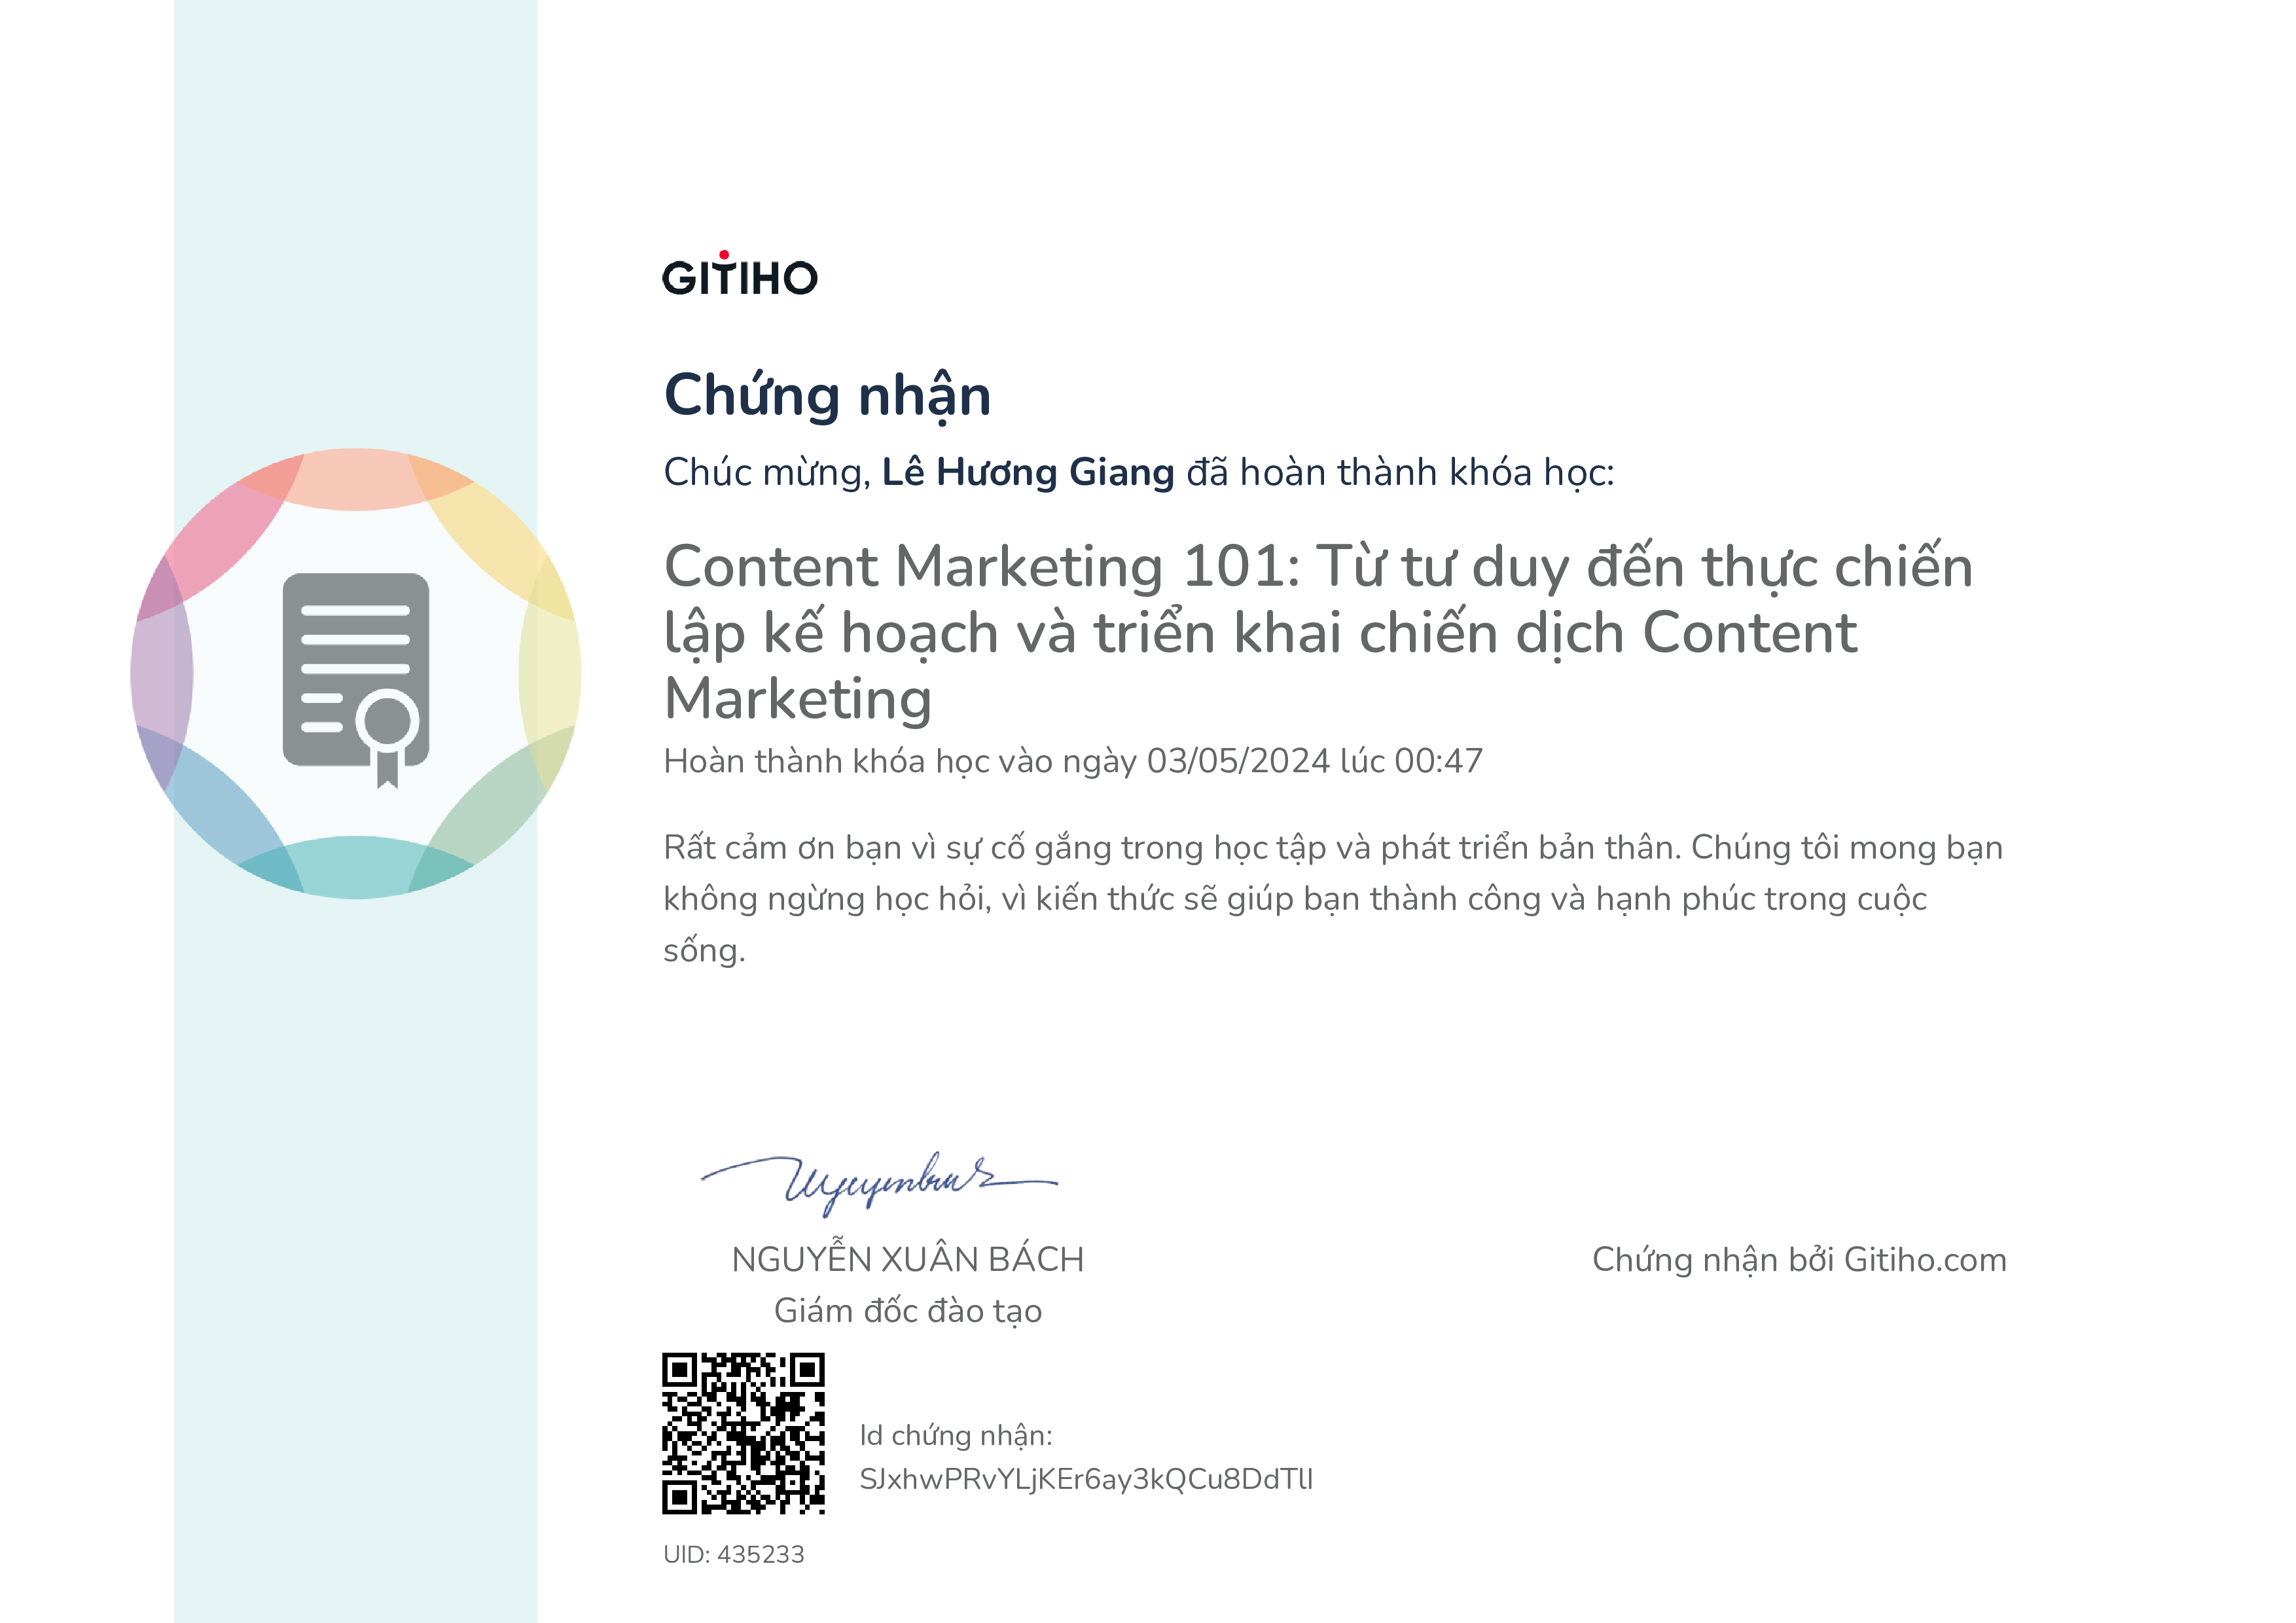Click 'Chứng nhận bởi Gitiho.com' text

1798,1259
